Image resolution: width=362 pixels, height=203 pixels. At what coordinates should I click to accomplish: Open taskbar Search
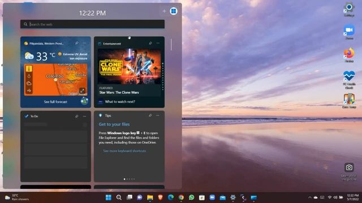coord(119,197)
